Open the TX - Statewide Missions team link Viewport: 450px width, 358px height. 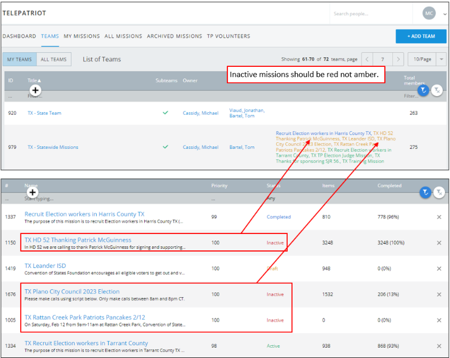53,147
